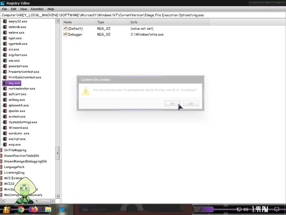286x215 pixels.
Task: Select the runtimebroker.exe key
Action: [x=22, y=88]
